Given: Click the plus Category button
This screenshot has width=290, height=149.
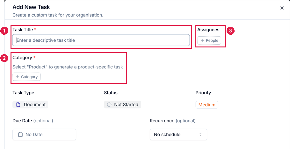Looking at the screenshot, I should pyautogui.click(x=26, y=77).
